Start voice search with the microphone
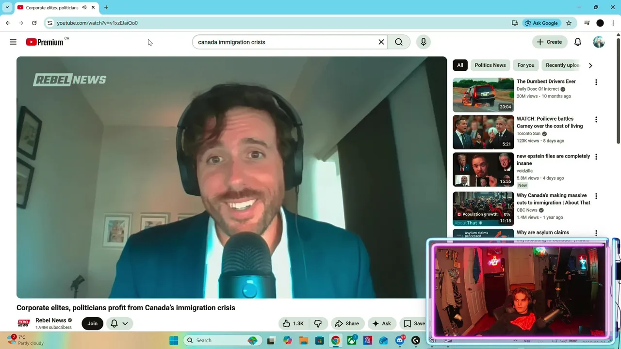The image size is (621, 349). 424,42
